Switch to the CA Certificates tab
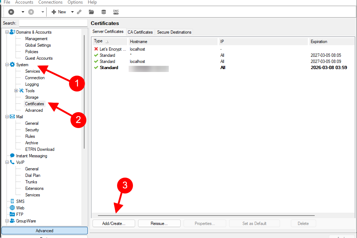Image resolution: width=357 pixels, height=238 pixels. tap(140, 32)
